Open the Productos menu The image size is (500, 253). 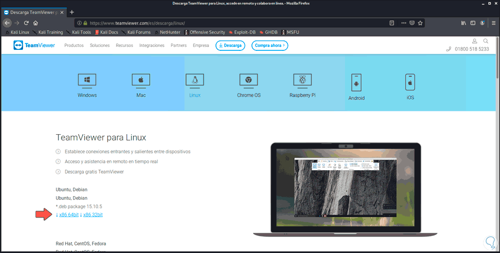74,45
